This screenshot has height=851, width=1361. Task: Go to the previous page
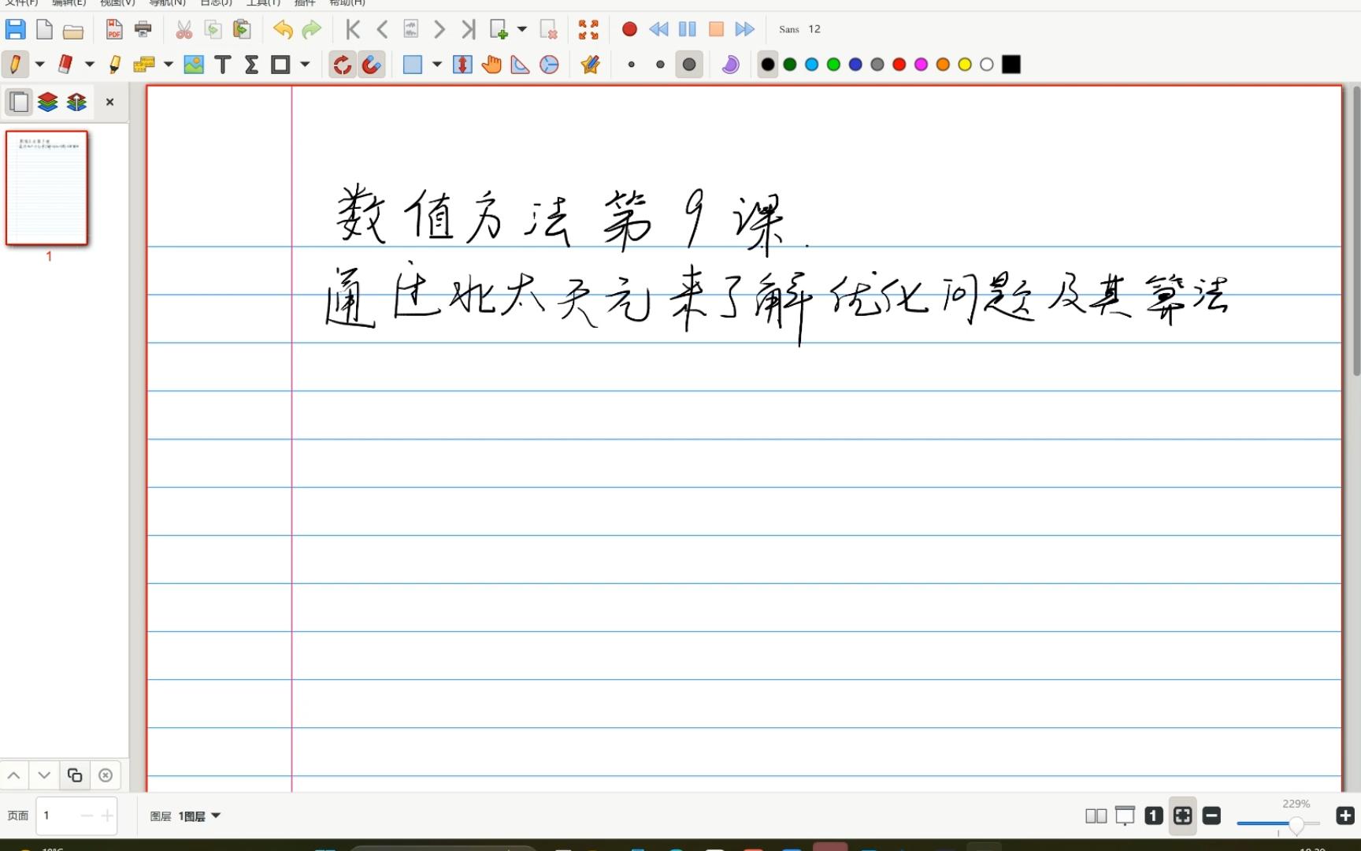[382, 30]
